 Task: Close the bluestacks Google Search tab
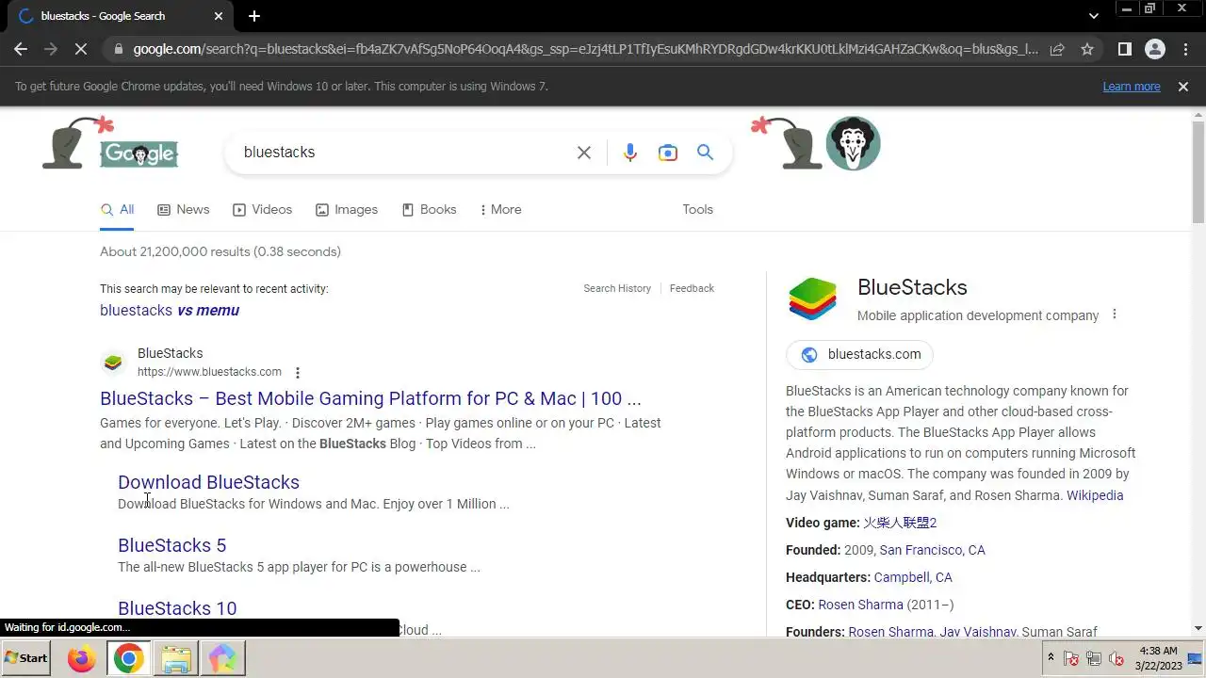point(219,16)
